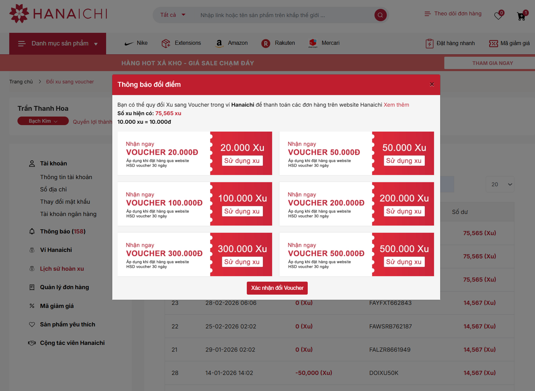Image resolution: width=535 pixels, height=391 pixels.
Task: Go to Lịch sử hoàn xu in sidebar
Action: [62, 269]
